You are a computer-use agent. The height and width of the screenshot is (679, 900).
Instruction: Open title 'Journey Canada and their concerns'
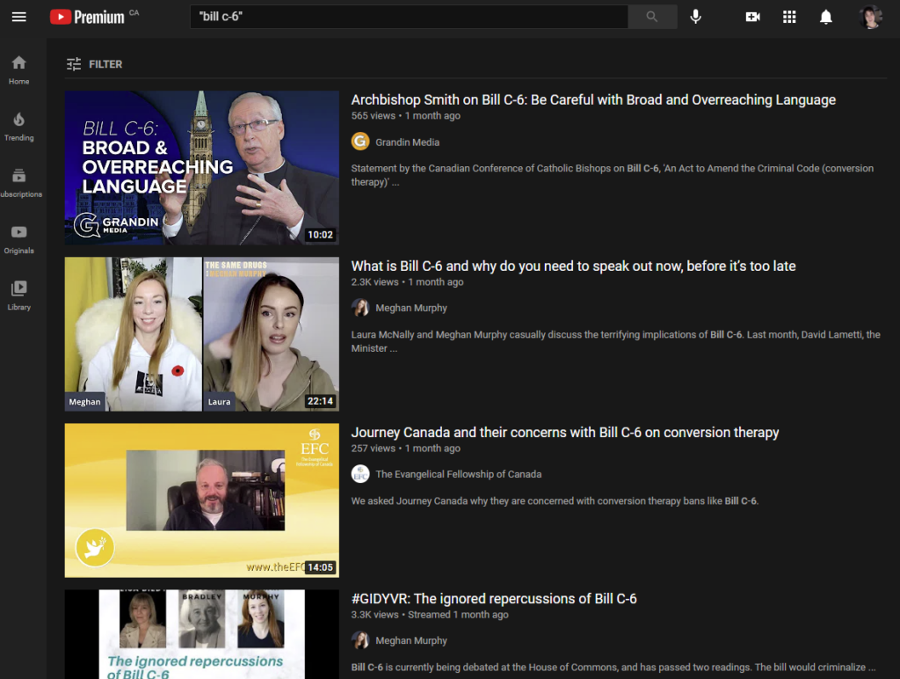click(565, 433)
